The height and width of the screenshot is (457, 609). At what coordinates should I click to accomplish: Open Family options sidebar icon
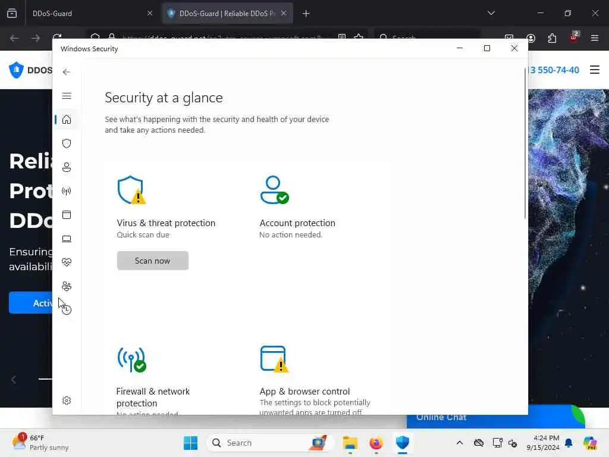point(67,286)
